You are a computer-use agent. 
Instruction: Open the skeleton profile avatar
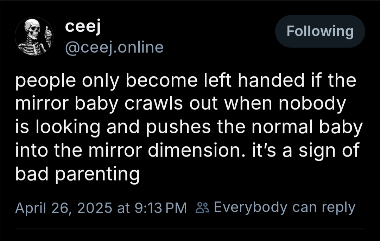click(x=34, y=36)
